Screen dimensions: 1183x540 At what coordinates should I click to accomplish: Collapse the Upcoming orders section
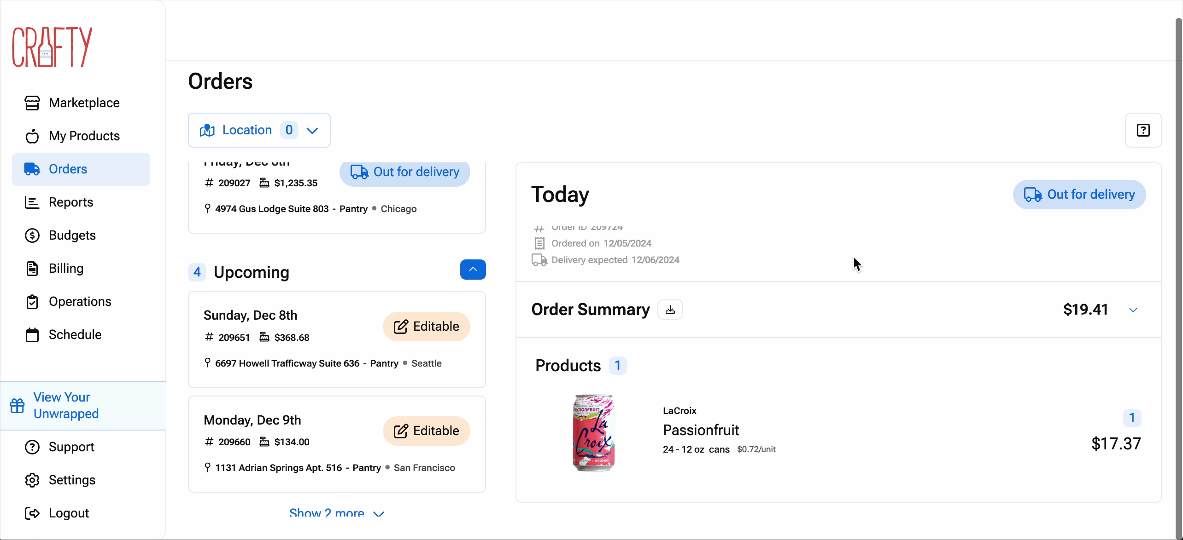[473, 270]
